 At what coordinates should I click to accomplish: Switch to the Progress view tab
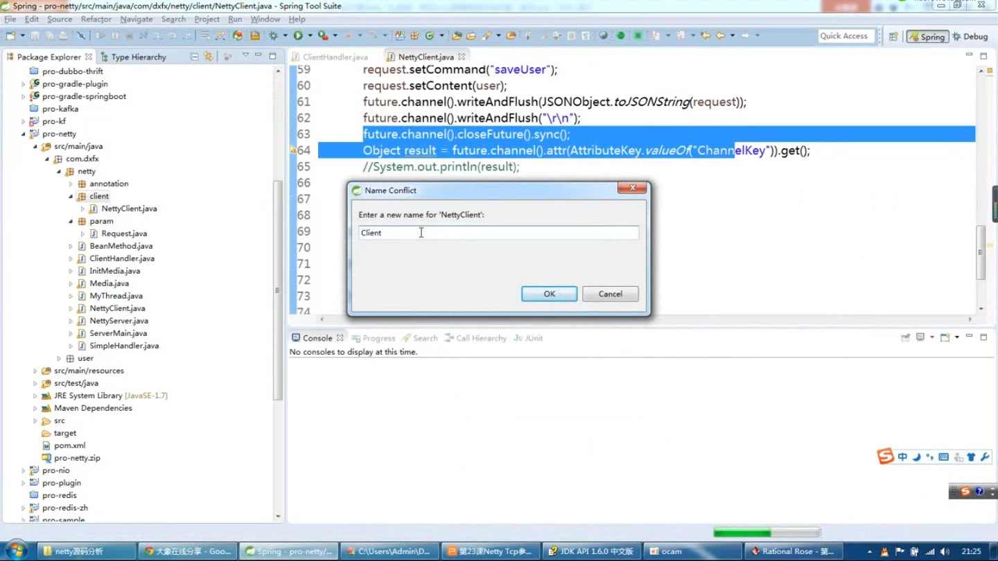[x=373, y=338]
